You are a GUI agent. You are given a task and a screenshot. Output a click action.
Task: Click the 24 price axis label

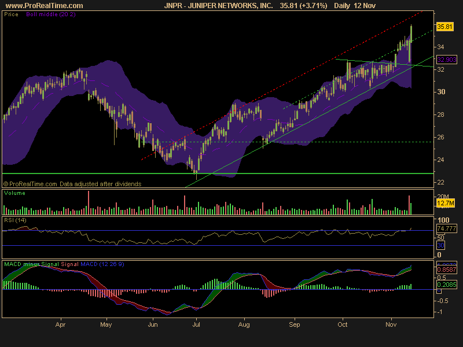440,160
